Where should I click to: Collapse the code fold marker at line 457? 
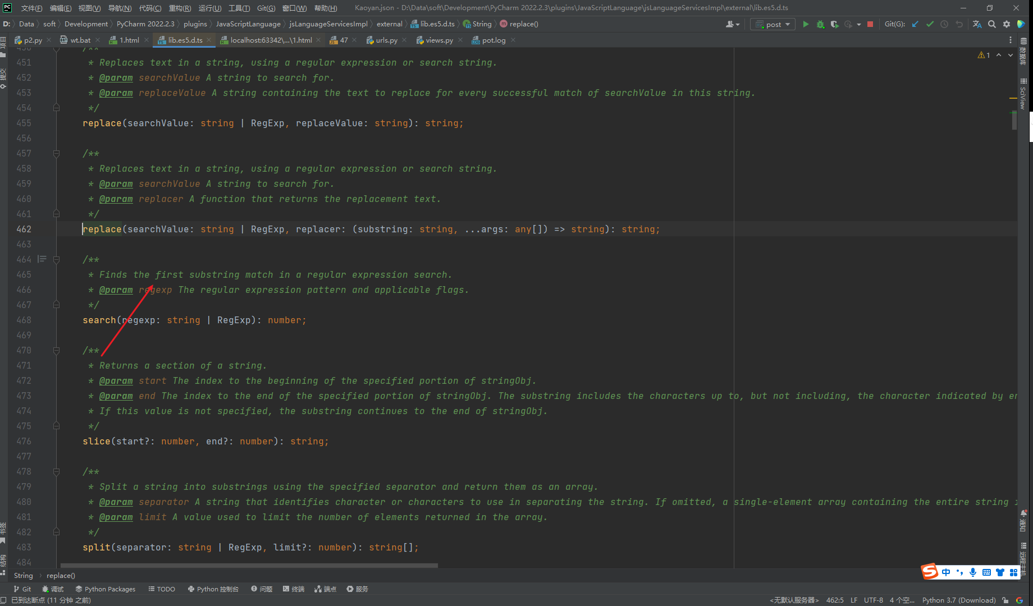click(56, 153)
